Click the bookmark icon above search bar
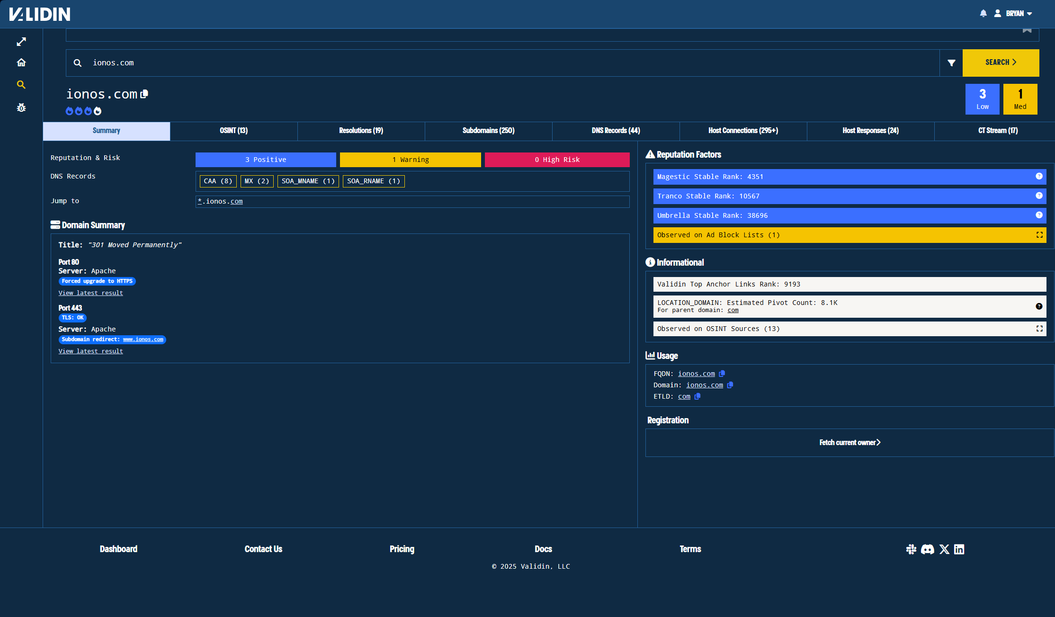1055x617 pixels. [1027, 31]
